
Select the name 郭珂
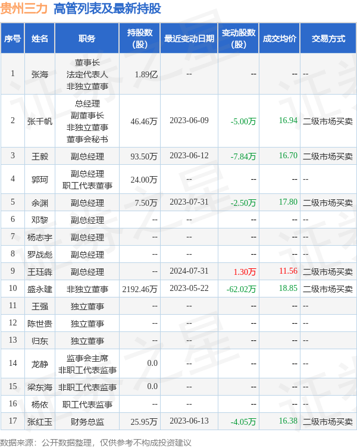coord(40,180)
